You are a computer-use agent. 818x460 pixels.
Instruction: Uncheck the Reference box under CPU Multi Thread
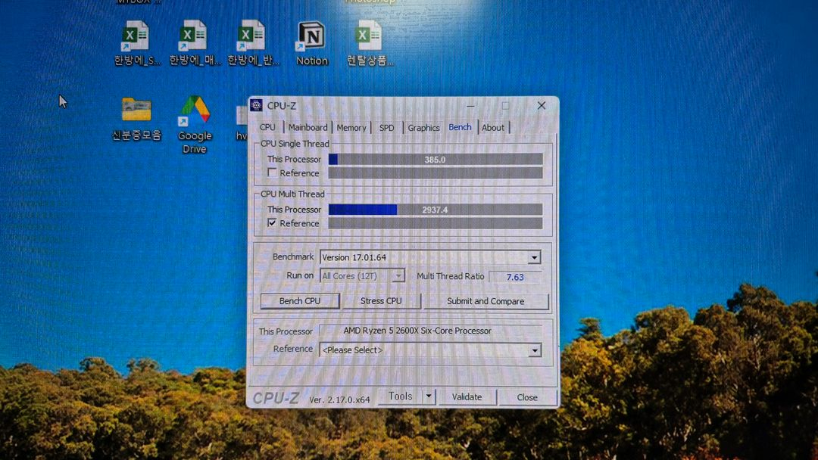[270, 223]
